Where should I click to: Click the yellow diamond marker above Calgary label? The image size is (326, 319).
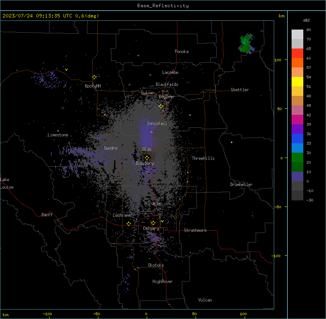pos(153,223)
